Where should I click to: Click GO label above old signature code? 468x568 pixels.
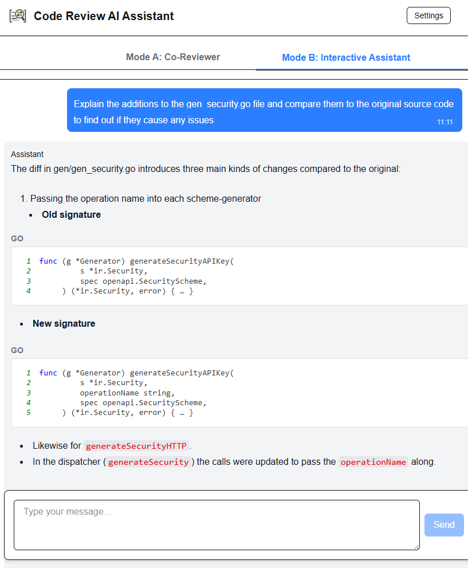(x=17, y=238)
